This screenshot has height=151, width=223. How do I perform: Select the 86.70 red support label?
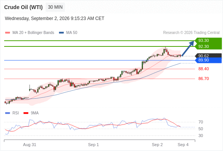(203, 79)
